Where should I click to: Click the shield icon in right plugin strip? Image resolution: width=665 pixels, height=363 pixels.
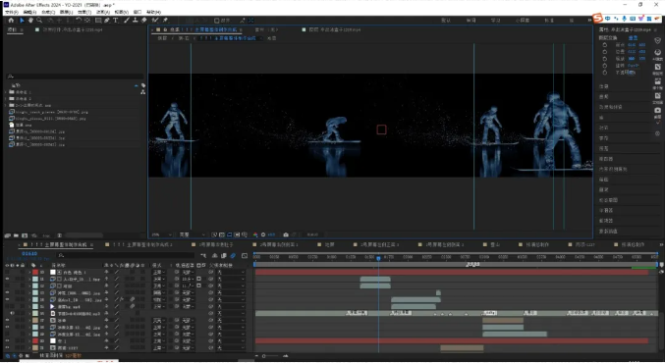[x=658, y=40]
